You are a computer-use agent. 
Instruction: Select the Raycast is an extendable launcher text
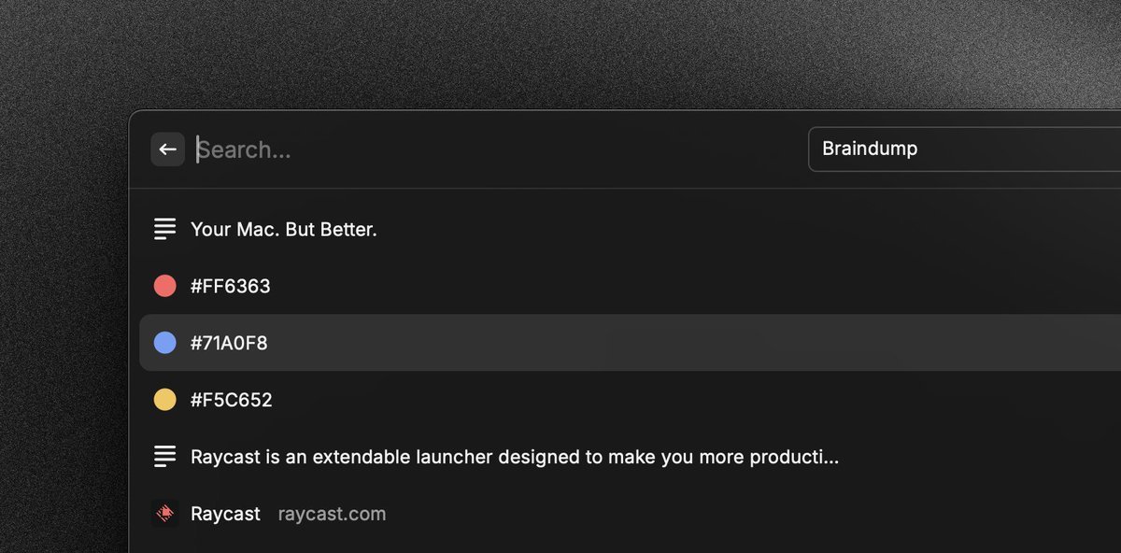pos(514,457)
